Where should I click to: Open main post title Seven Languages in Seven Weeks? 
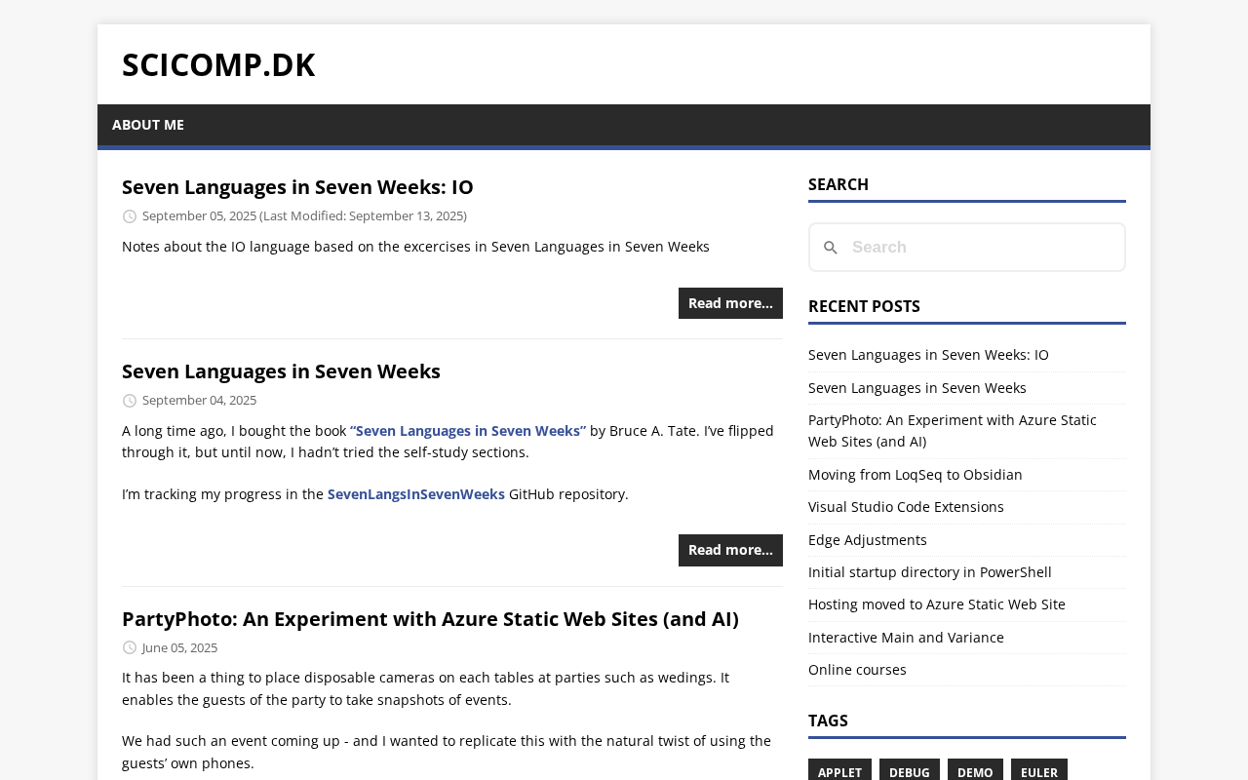[281, 370]
